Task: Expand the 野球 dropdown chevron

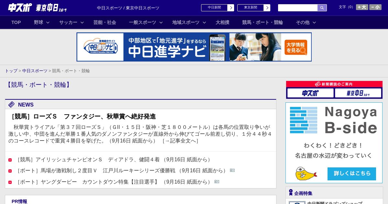Action: click(x=48, y=22)
